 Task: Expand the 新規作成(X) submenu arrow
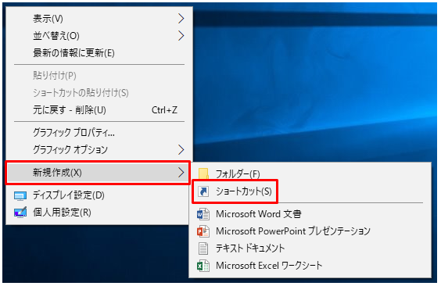coord(181,173)
